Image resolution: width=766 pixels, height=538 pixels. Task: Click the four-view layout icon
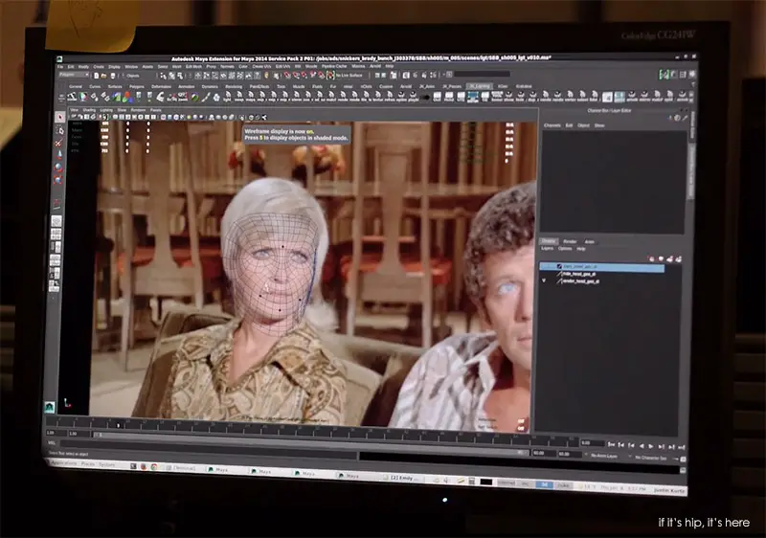tap(56, 235)
